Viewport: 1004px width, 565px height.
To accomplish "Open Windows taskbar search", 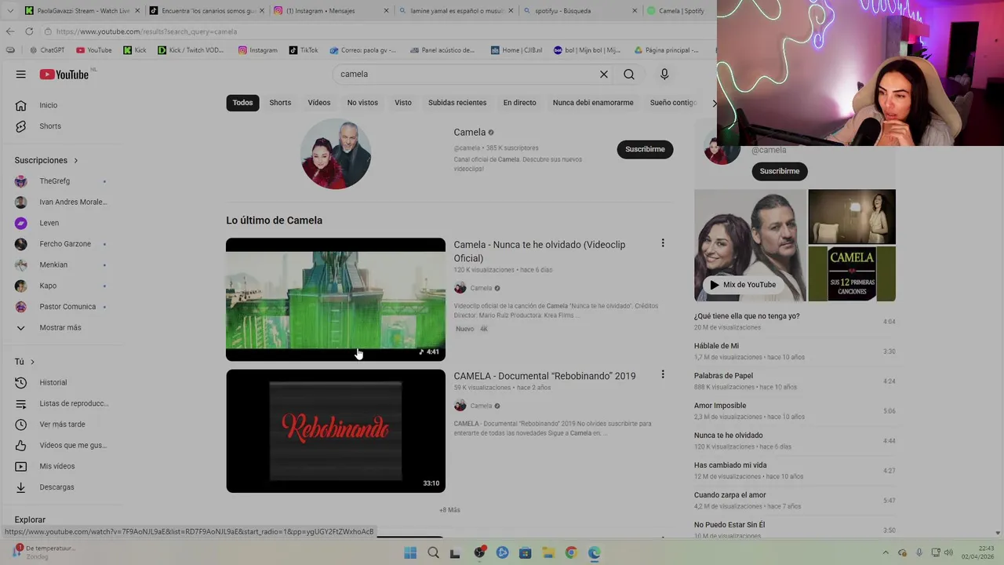I will click(433, 553).
